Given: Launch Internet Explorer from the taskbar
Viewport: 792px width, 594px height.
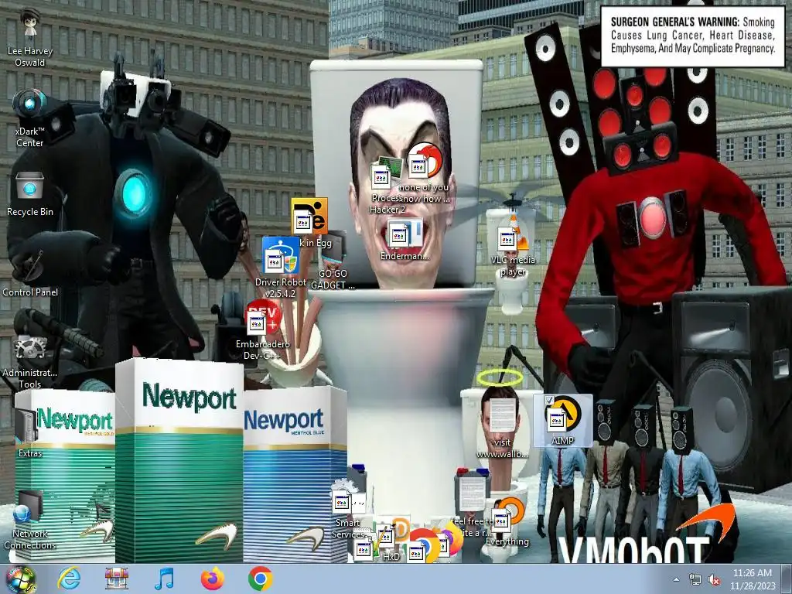Looking at the screenshot, I should 69,579.
